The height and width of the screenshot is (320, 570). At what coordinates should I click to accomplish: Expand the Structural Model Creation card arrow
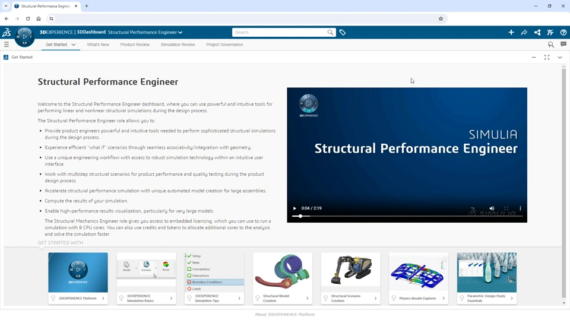(x=308, y=298)
